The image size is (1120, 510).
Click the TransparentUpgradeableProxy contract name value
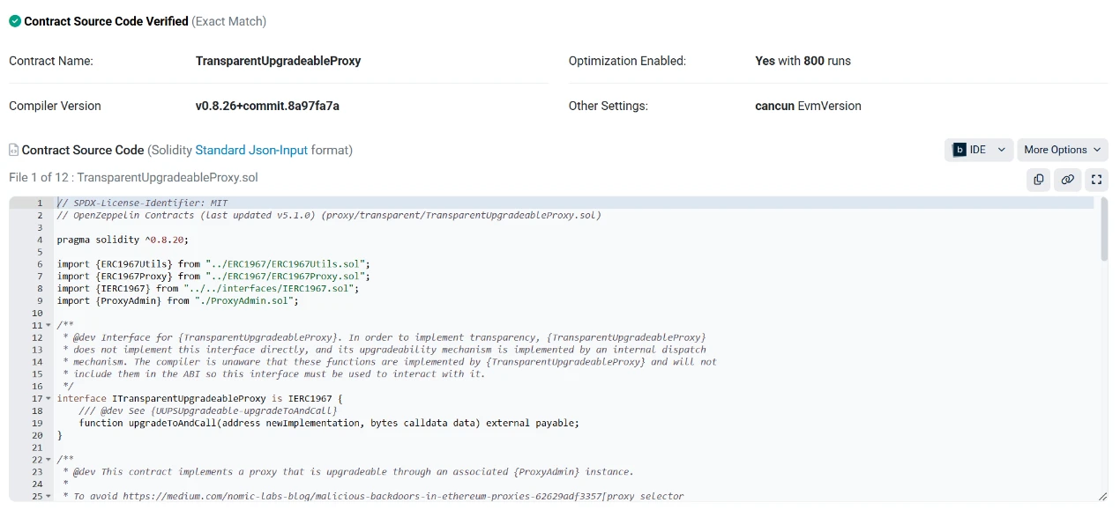[278, 62]
